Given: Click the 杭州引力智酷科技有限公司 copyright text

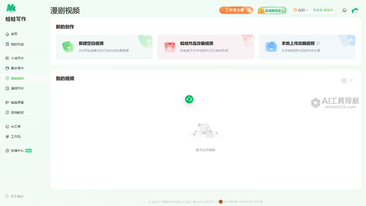Looking at the screenshot, I should (x=167, y=202).
